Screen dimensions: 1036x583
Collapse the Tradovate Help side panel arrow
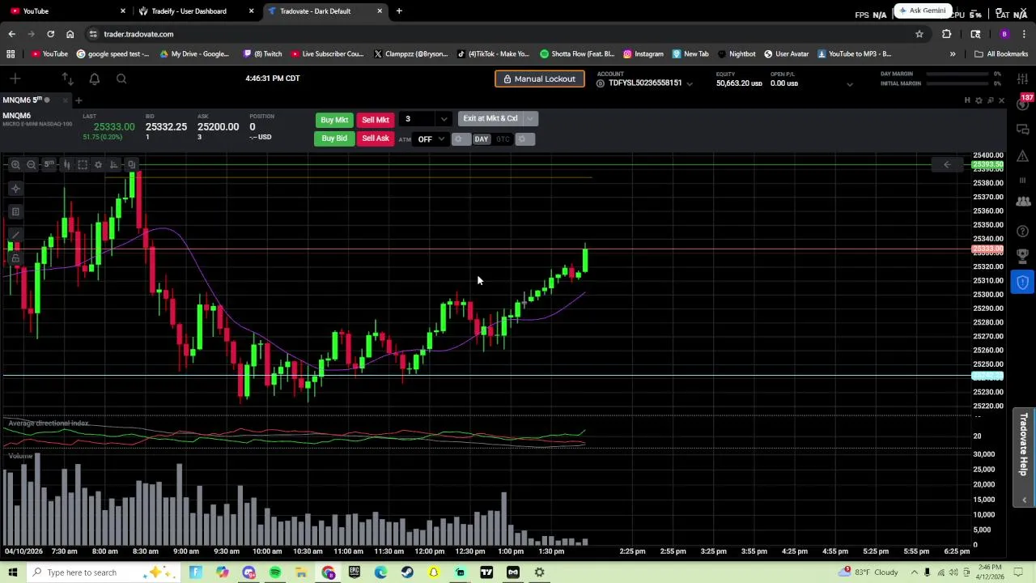[1024, 500]
